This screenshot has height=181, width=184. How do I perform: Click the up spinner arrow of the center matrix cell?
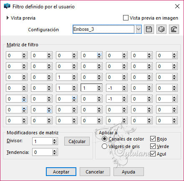[99, 87]
